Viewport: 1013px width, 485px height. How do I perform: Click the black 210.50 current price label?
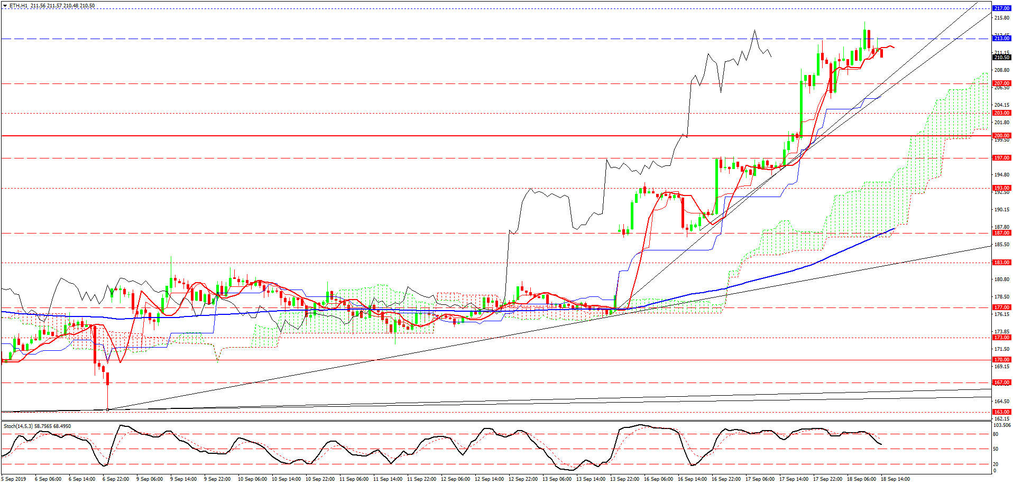(1002, 57)
